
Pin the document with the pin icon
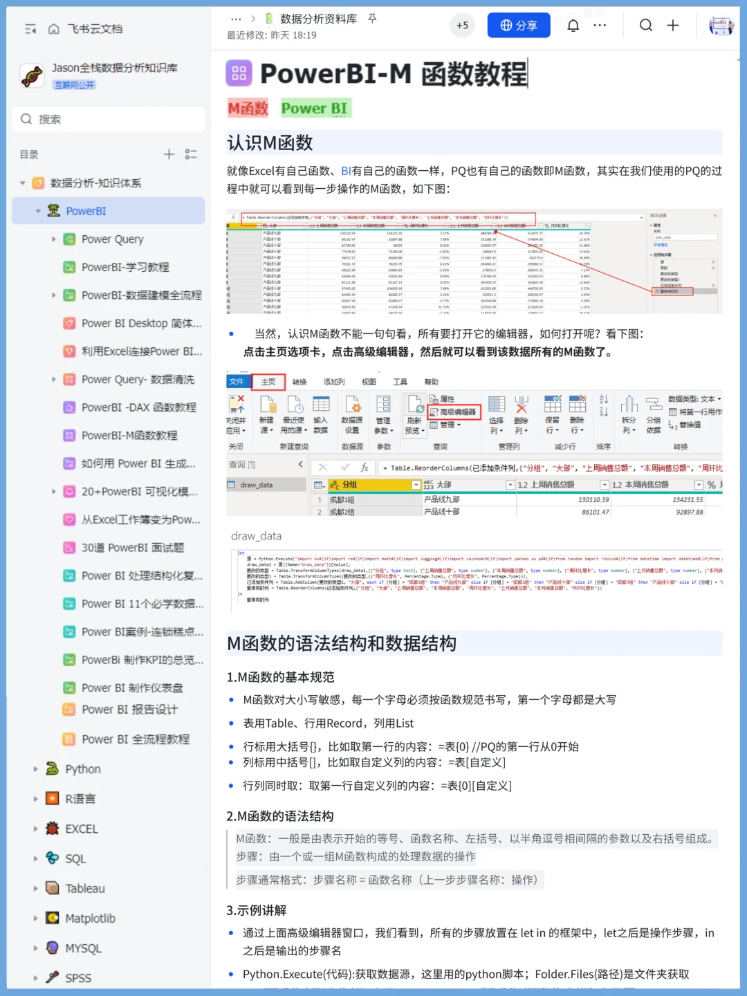pyautogui.click(x=372, y=19)
